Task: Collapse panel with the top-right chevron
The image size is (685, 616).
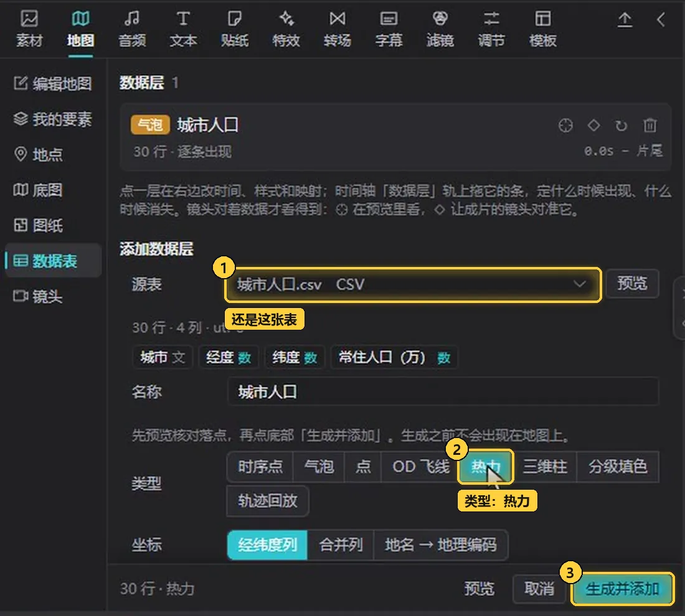Action: pos(661,20)
